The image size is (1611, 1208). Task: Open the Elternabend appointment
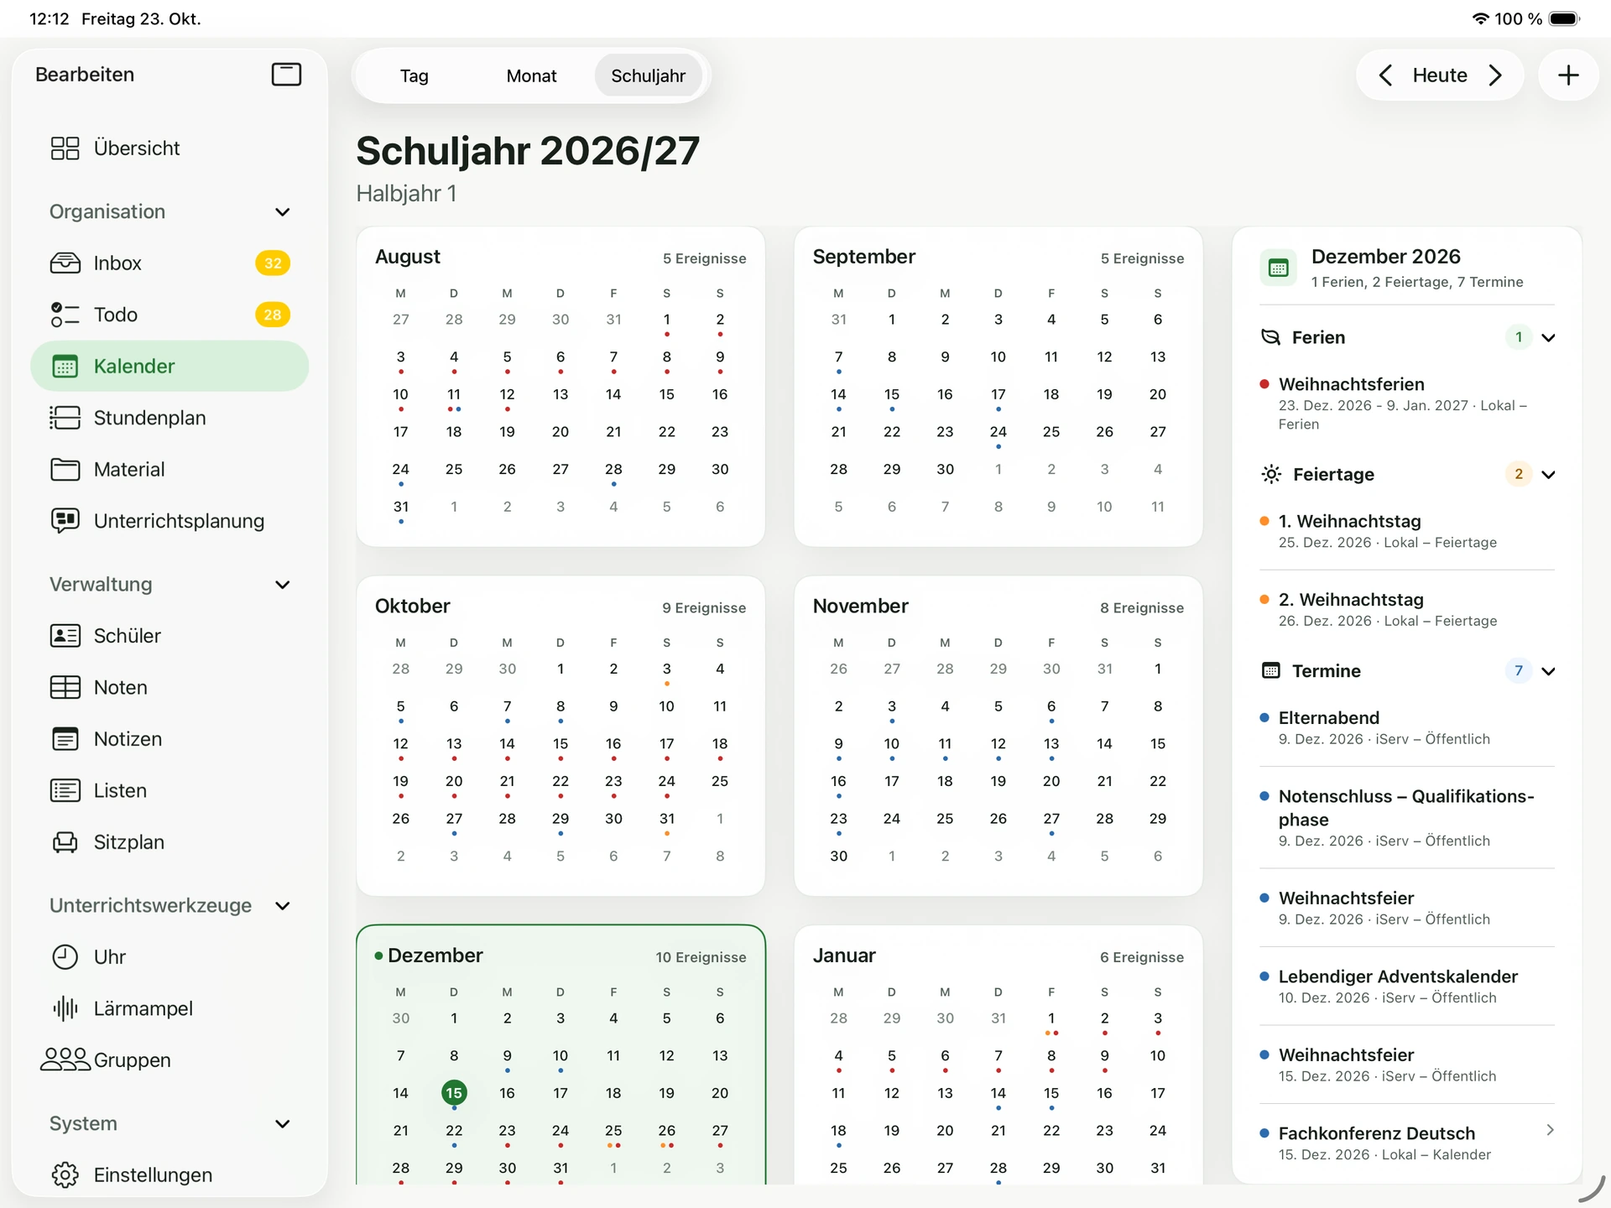coord(1407,728)
